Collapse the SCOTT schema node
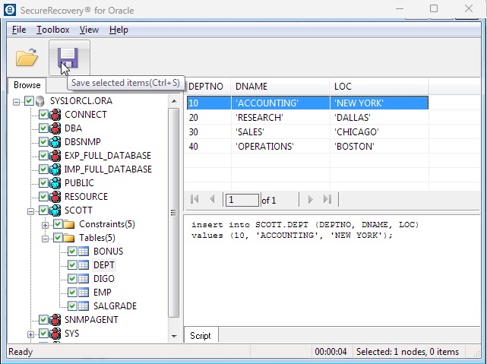This screenshot has height=364, width=487. [31, 210]
